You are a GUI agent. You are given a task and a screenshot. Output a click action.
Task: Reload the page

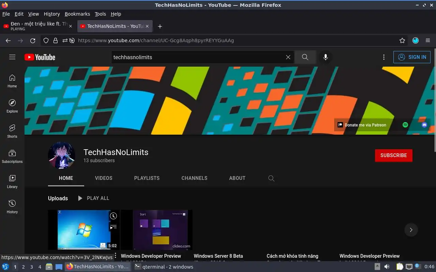(x=33, y=40)
